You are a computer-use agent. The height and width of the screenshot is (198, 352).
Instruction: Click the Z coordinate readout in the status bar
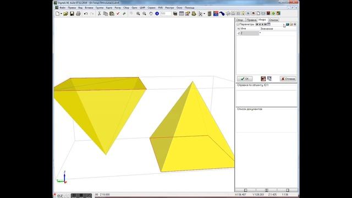coord(272,195)
